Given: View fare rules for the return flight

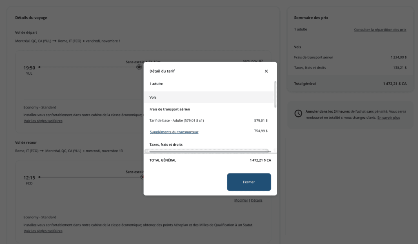Looking at the screenshot, I should pyautogui.click(x=43, y=231).
